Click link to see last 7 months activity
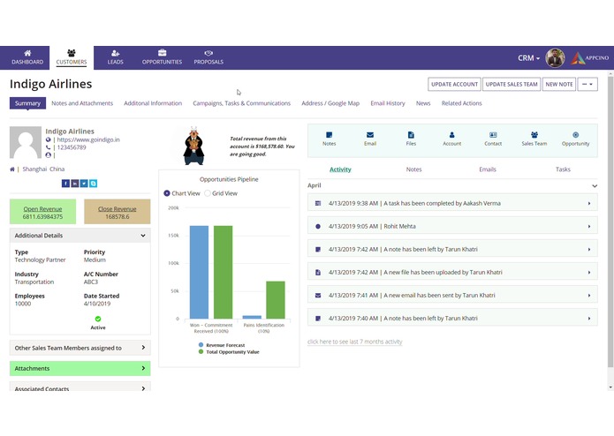 pyautogui.click(x=355, y=342)
